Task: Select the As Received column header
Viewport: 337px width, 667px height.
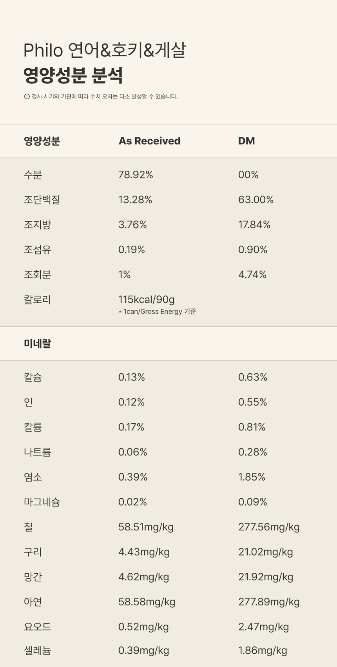Action: coord(150,141)
